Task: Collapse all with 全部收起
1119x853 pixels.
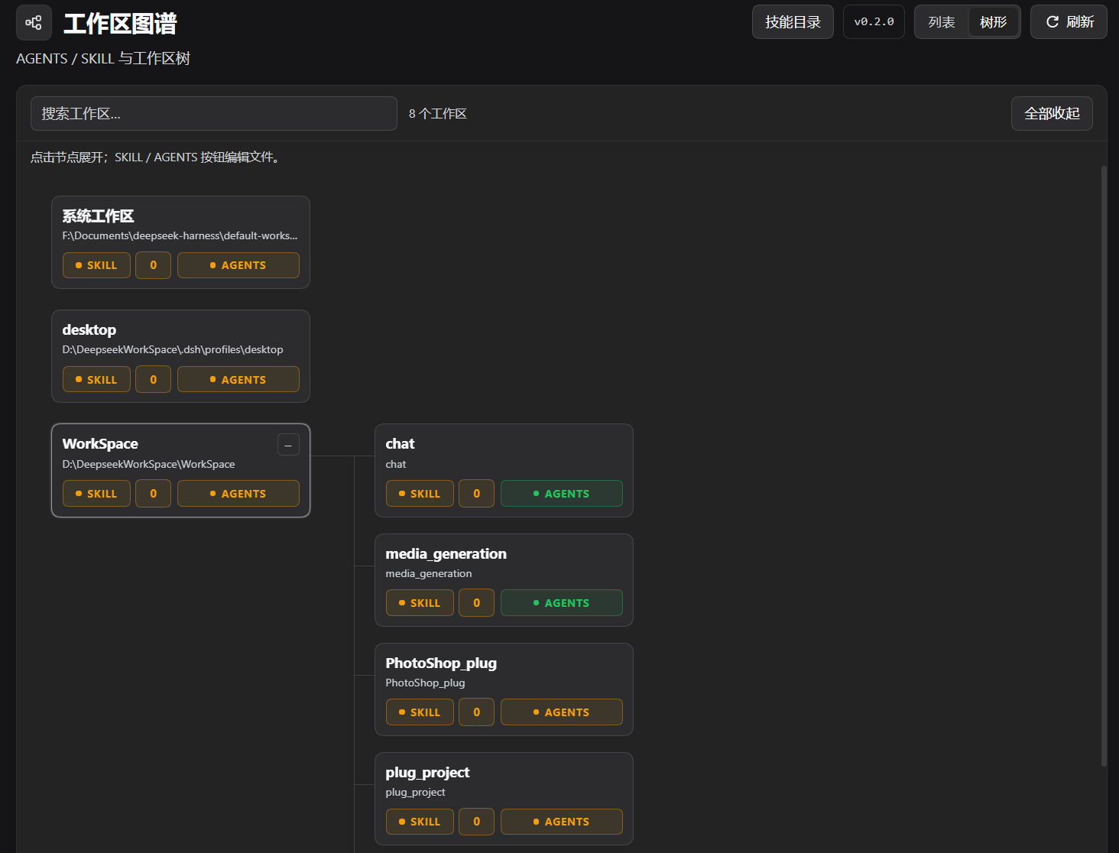Action: (1052, 114)
